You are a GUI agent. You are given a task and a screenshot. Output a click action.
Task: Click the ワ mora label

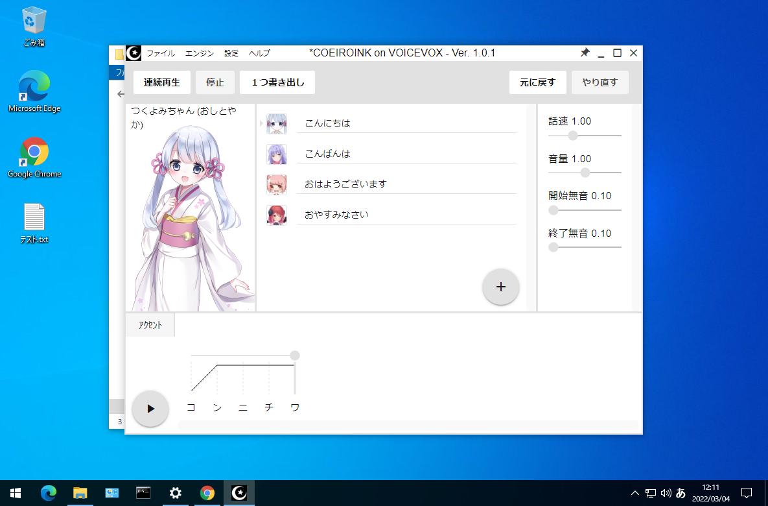[x=295, y=407]
